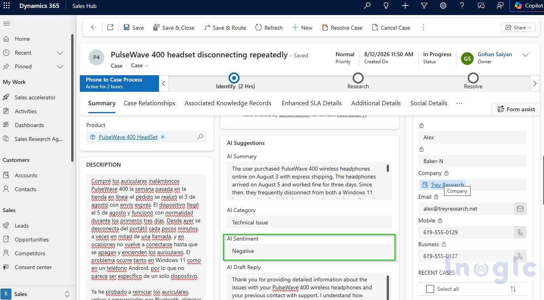Open record in new window icon
The height and width of the screenshot is (300, 544).
coord(110,27)
